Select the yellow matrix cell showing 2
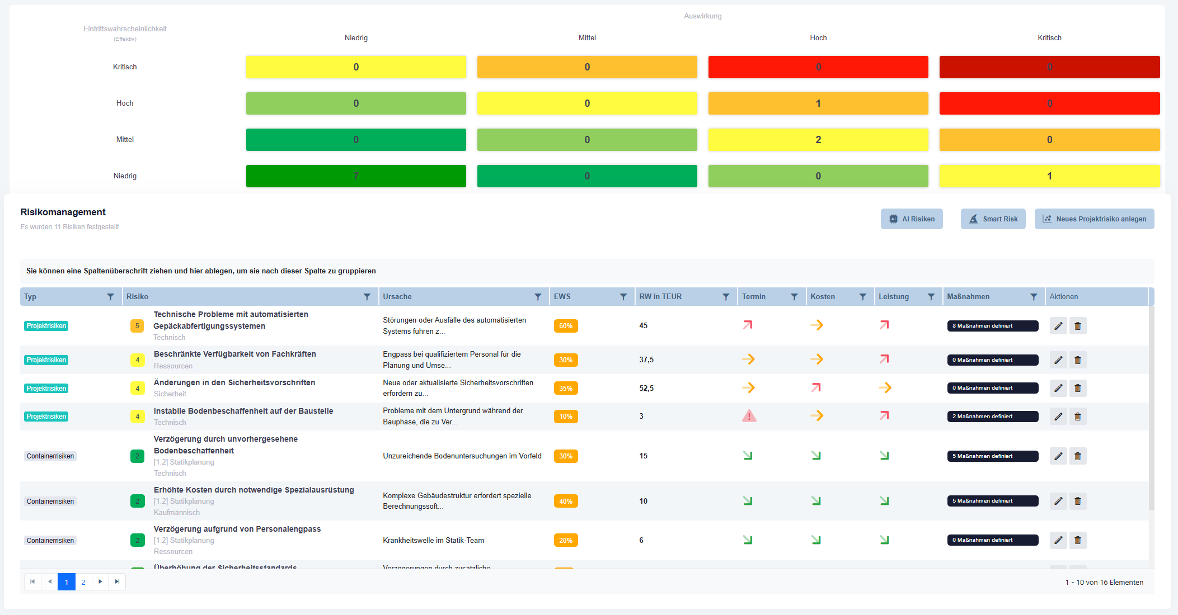This screenshot has width=1178, height=615. (x=818, y=140)
